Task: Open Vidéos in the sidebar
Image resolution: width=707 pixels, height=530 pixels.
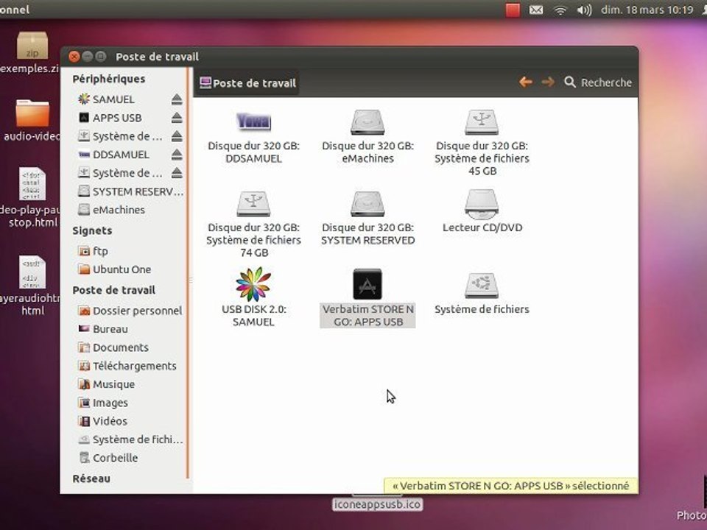Action: pos(103,421)
